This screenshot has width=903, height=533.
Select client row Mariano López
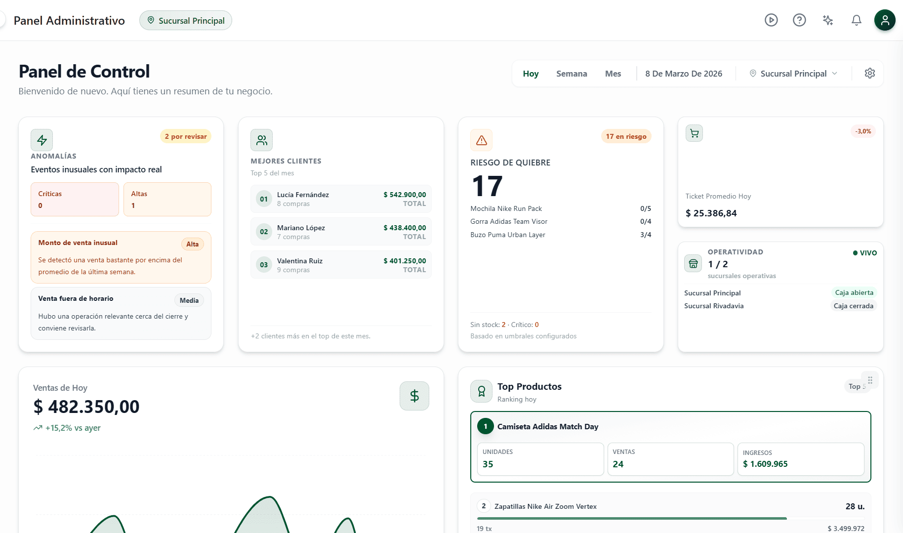341,232
